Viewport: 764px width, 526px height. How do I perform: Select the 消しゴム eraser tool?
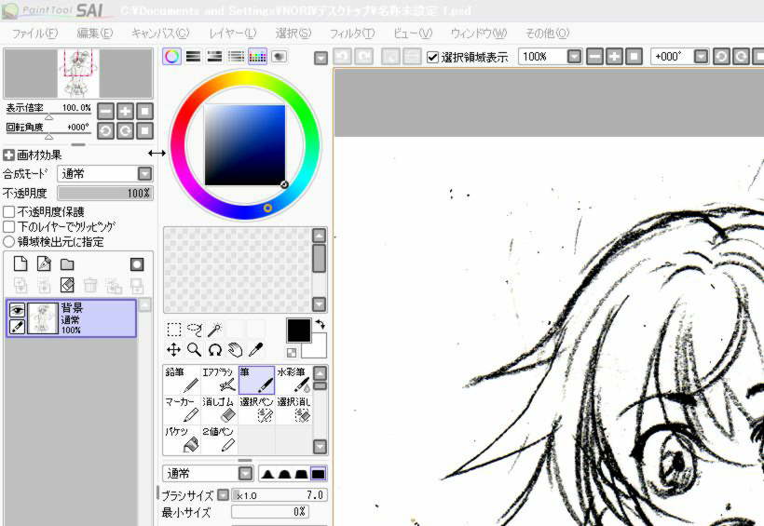click(219, 410)
